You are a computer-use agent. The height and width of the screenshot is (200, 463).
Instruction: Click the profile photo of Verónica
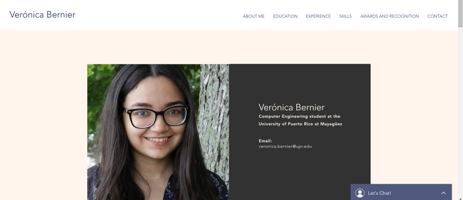(x=158, y=132)
